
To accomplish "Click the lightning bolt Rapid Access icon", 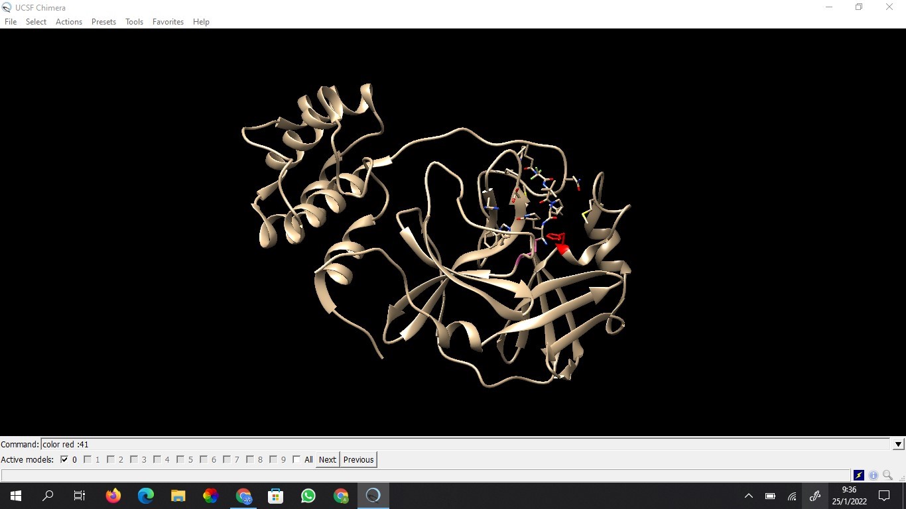I will 859,475.
